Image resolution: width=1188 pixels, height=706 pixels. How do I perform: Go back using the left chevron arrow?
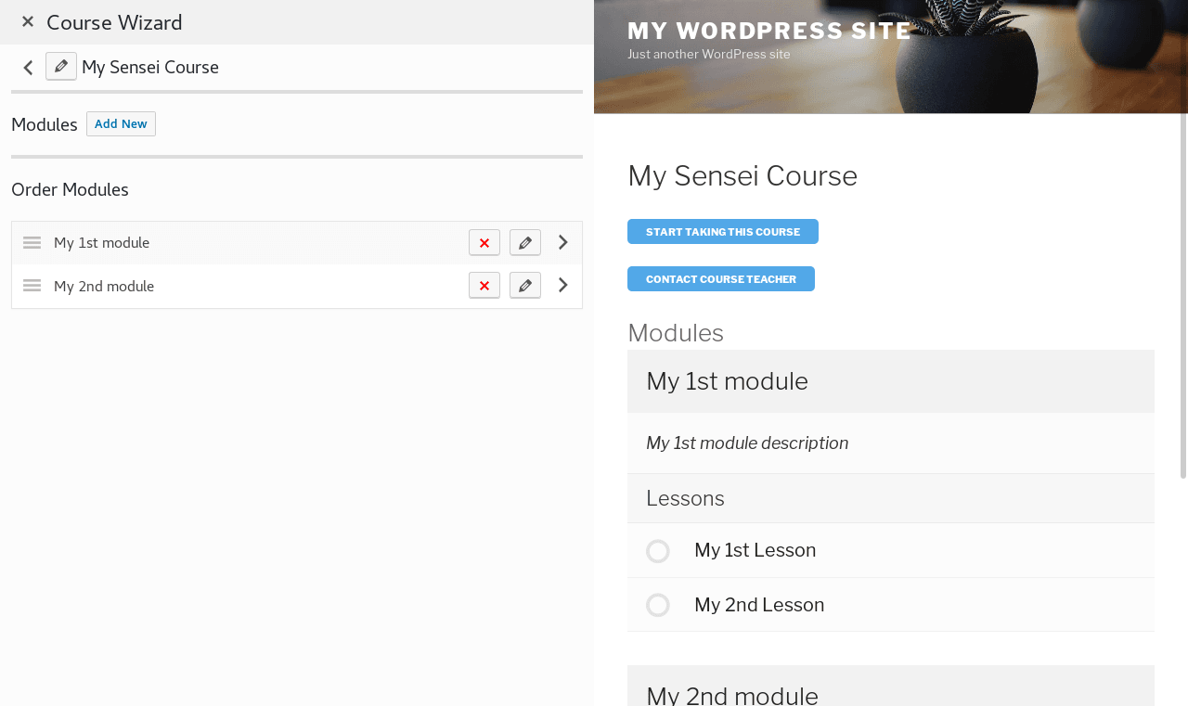(28, 68)
